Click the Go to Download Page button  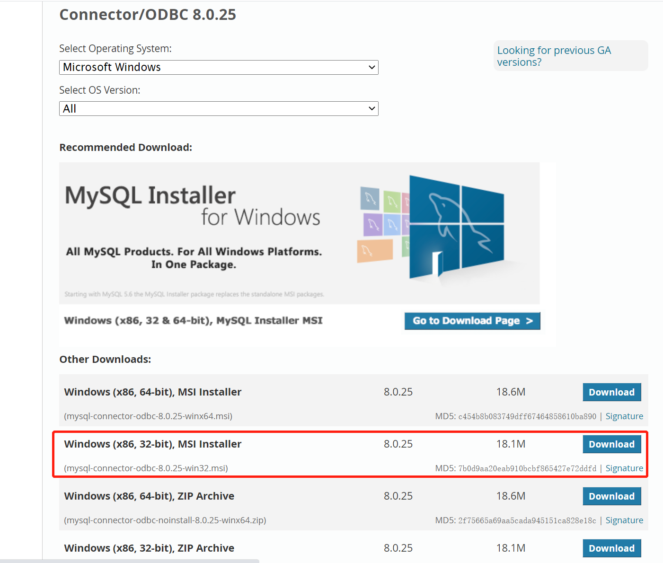coord(472,321)
